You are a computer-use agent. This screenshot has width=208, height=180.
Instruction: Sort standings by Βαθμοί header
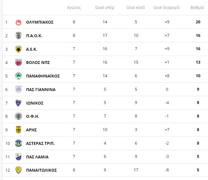(198, 7)
